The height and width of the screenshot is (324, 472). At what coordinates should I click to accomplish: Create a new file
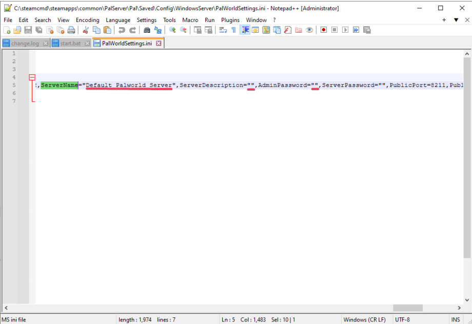pyautogui.click(x=7, y=30)
